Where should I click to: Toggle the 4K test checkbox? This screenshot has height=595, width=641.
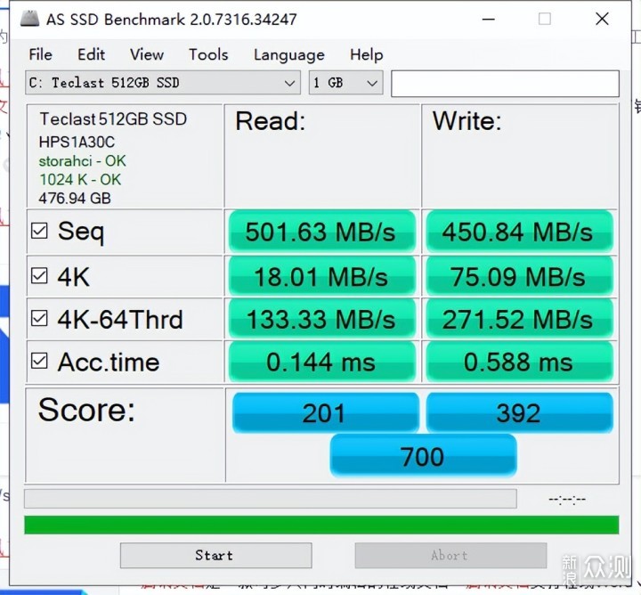tap(40, 275)
